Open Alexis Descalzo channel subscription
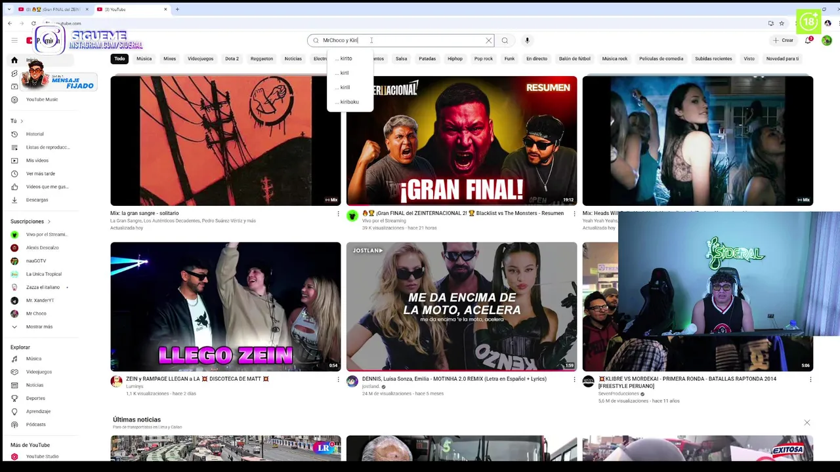 point(42,248)
